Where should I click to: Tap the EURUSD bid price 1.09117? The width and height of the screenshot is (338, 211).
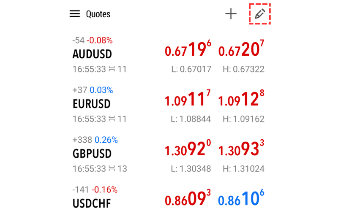188,100
